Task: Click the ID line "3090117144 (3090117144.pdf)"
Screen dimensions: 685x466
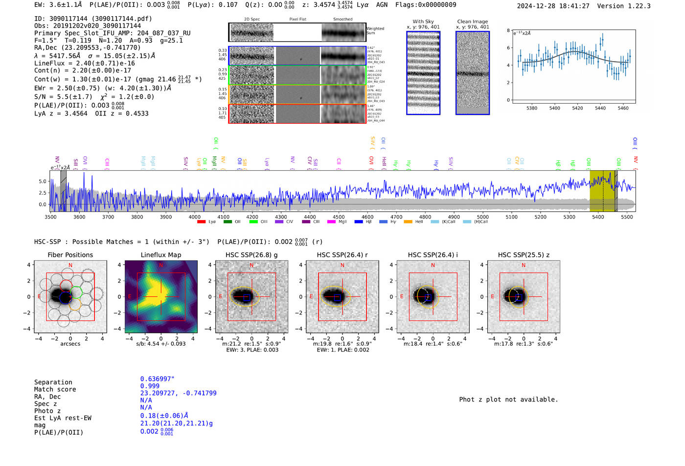Action: (93, 19)
